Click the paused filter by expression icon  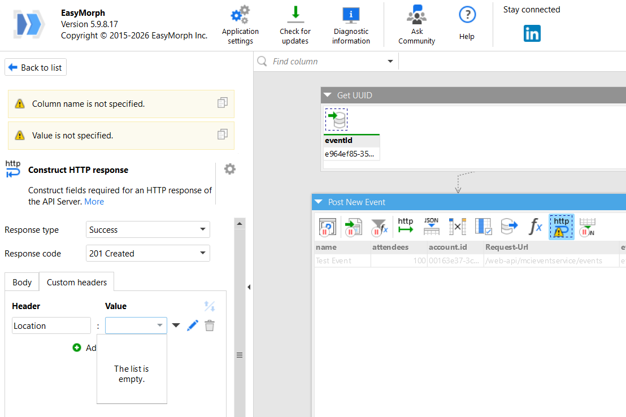point(380,227)
